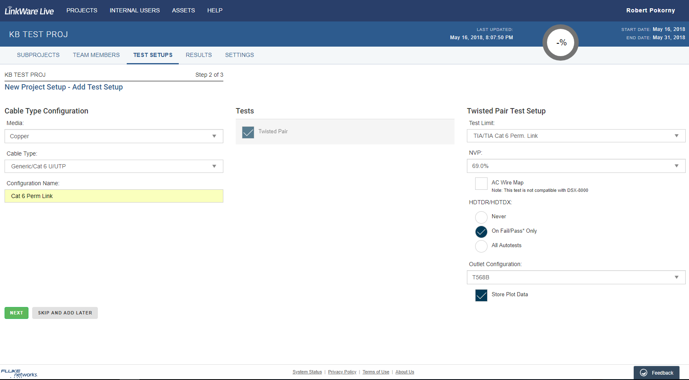The height and width of the screenshot is (380, 689).
Task: Click the 'Tests' section heading
Action: (x=245, y=111)
